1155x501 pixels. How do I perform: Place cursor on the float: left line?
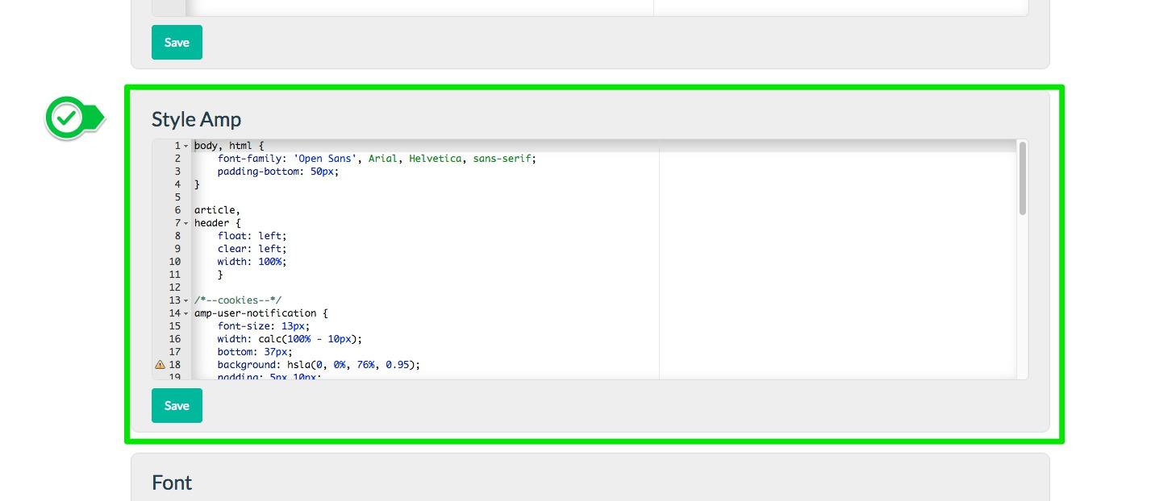[x=251, y=236]
